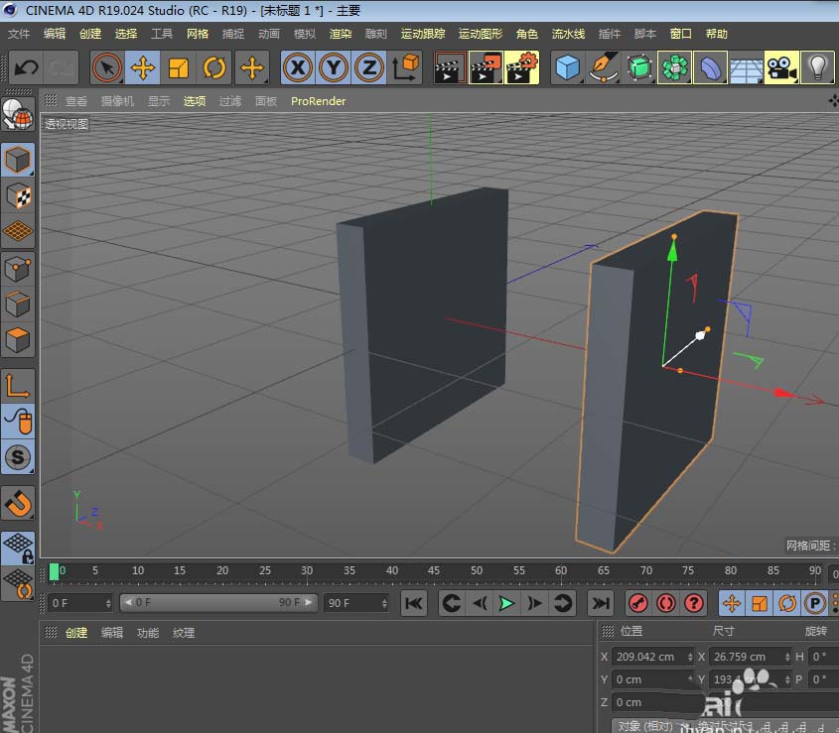The image size is (839, 733).
Task: Lock the X axis toggle
Action: click(x=297, y=67)
